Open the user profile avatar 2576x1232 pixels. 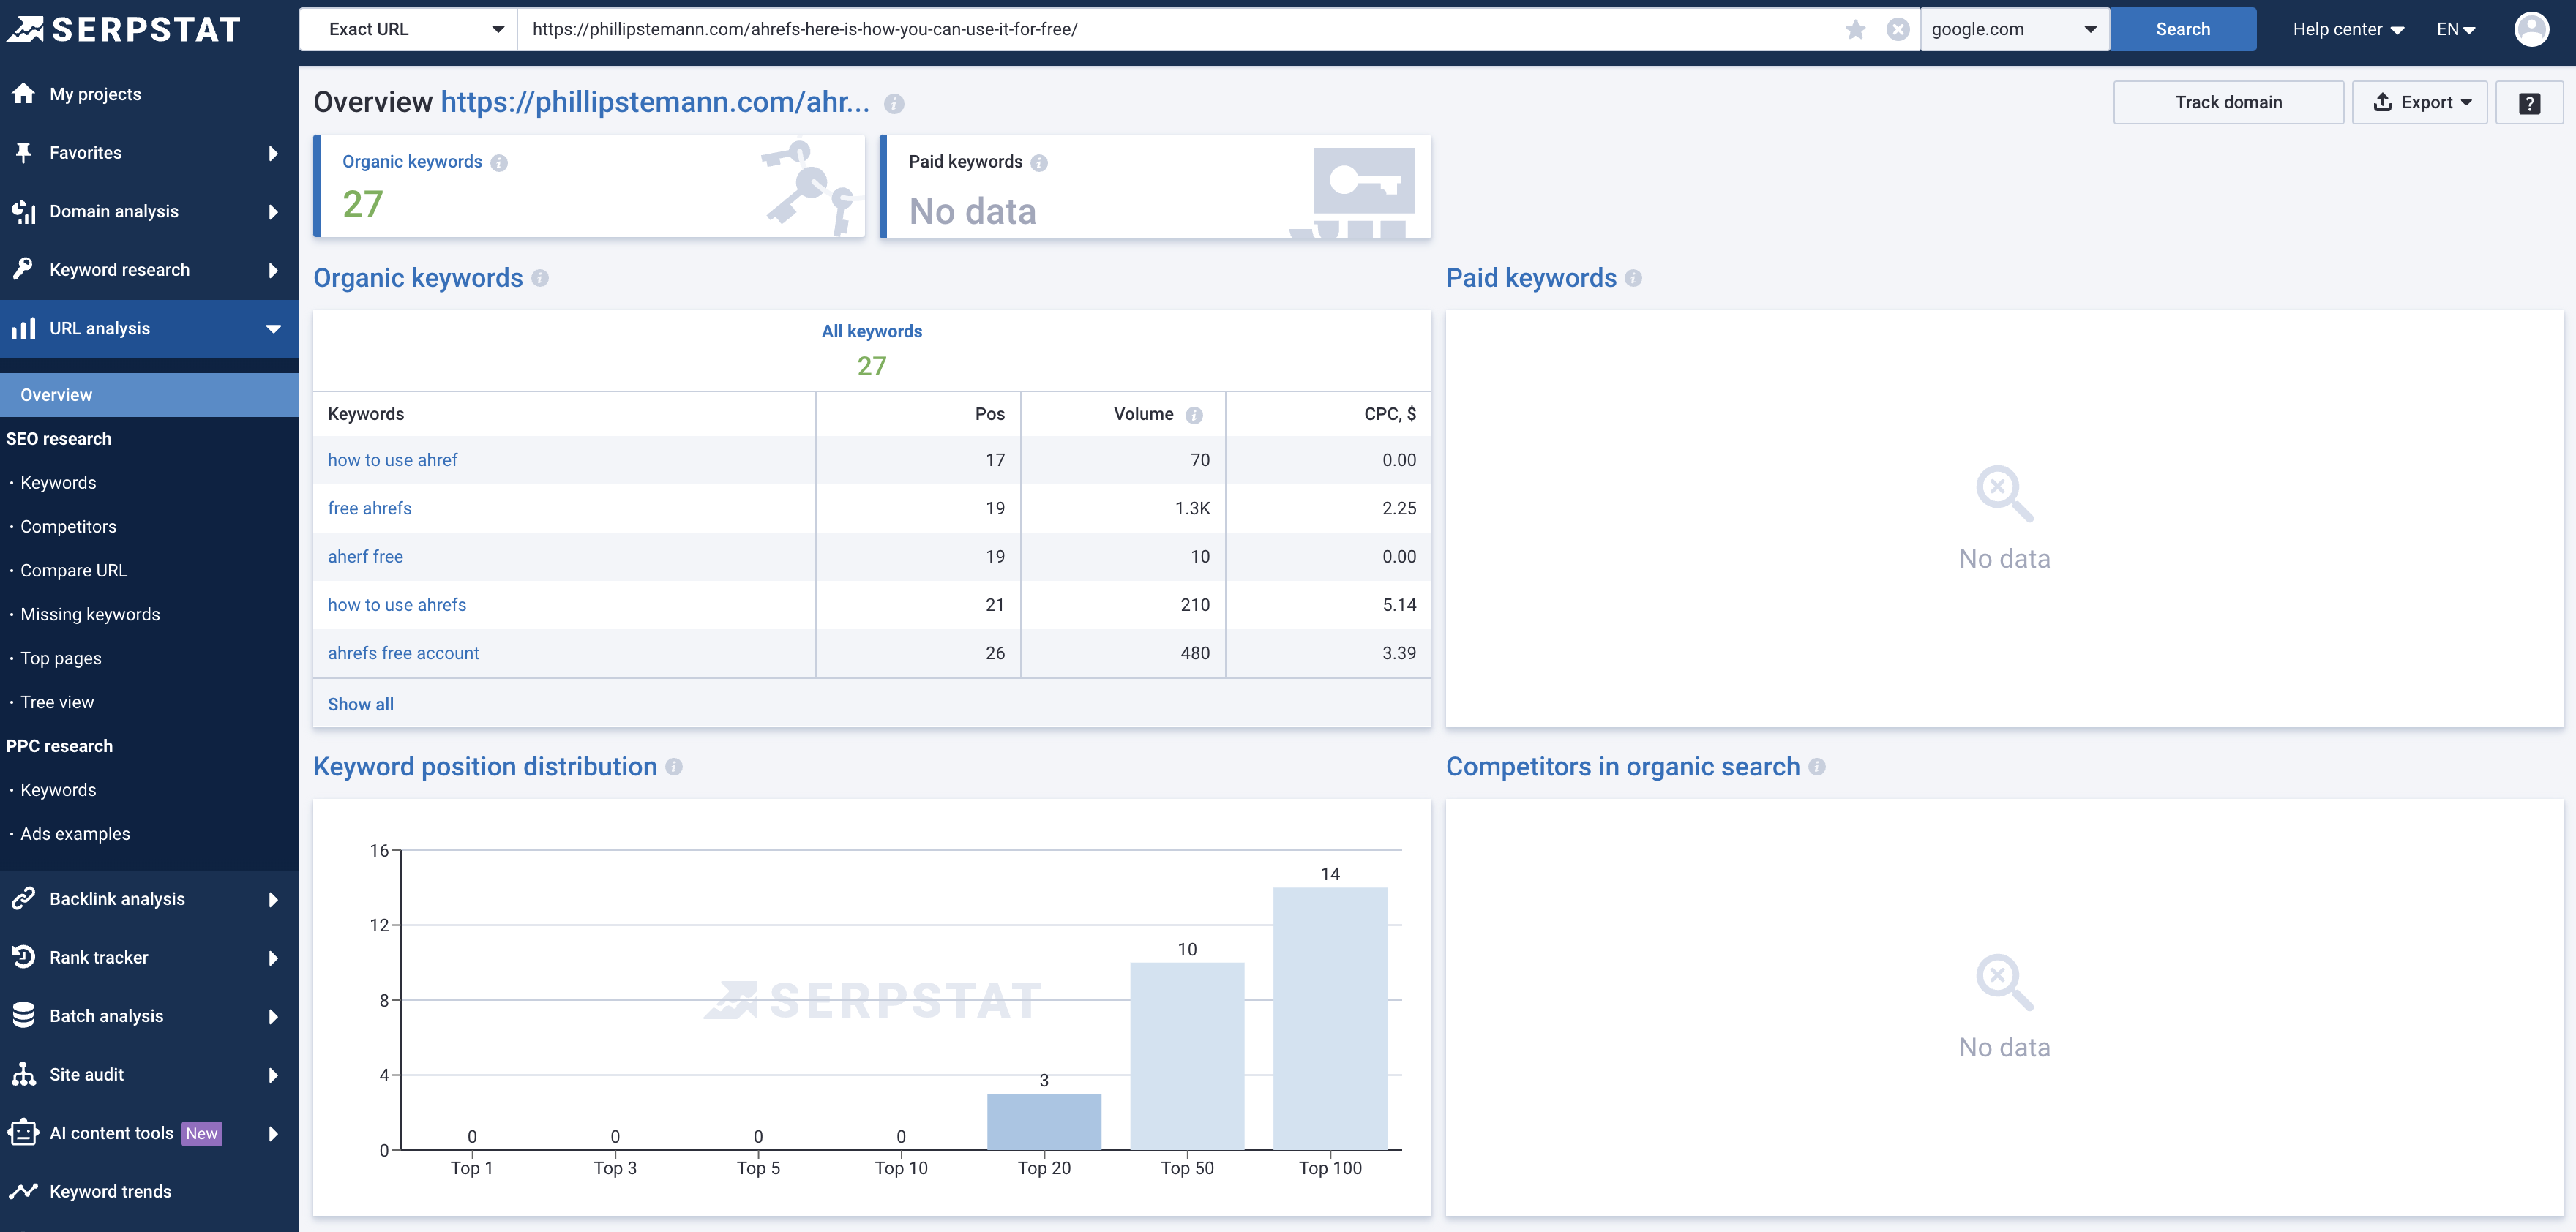[x=2531, y=29]
